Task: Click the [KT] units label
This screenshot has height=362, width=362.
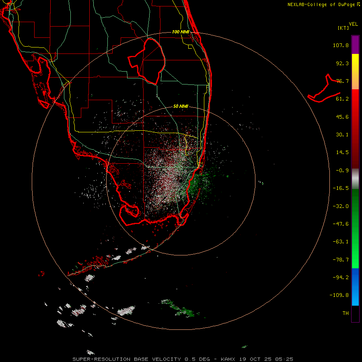Action: click(x=343, y=28)
